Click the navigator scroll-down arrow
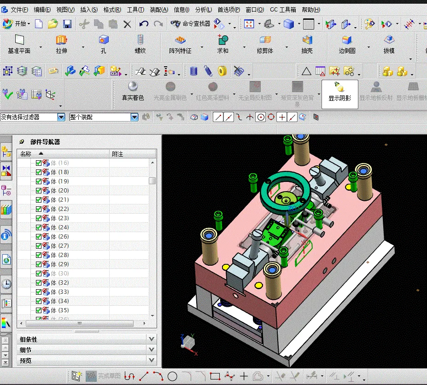This screenshot has height=385, width=427. coord(152,316)
